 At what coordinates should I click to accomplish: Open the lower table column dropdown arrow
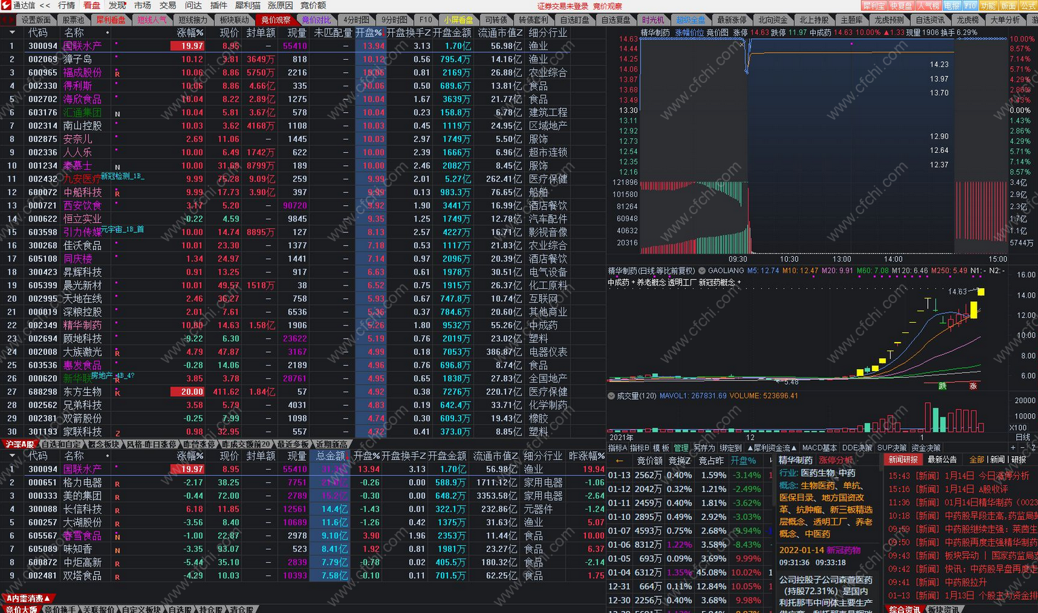[x=12, y=456]
